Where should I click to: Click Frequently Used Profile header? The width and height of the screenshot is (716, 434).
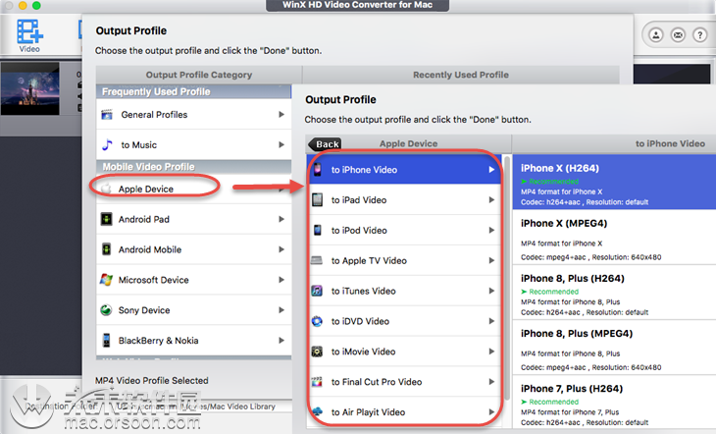point(193,91)
